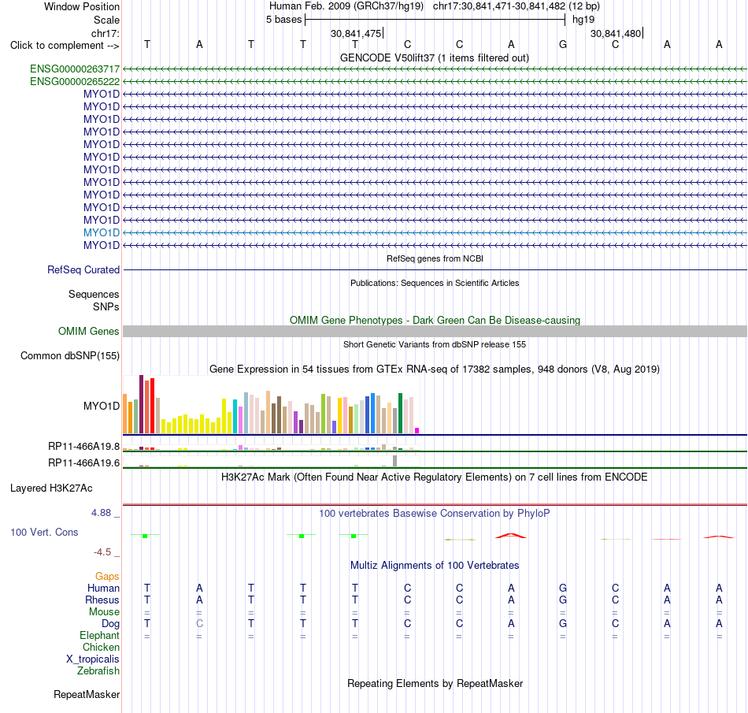
Task: Select the RP11-466A19.6 expression label
Action: point(83,463)
